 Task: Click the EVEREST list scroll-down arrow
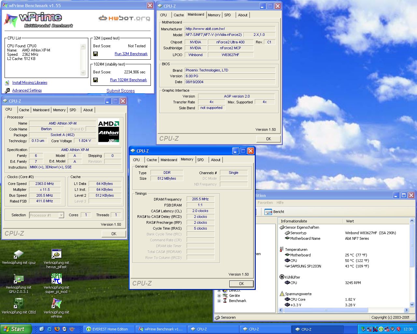click(412, 305)
